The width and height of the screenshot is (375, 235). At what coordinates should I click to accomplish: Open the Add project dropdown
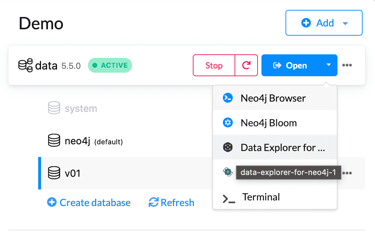pos(324,23)
